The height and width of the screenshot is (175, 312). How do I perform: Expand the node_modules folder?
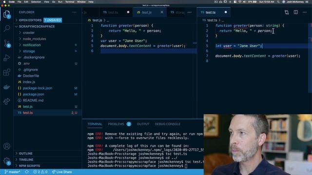pyautogui.click(x=34, y=39)
